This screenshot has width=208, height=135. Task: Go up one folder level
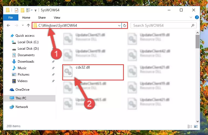point(28,25)
